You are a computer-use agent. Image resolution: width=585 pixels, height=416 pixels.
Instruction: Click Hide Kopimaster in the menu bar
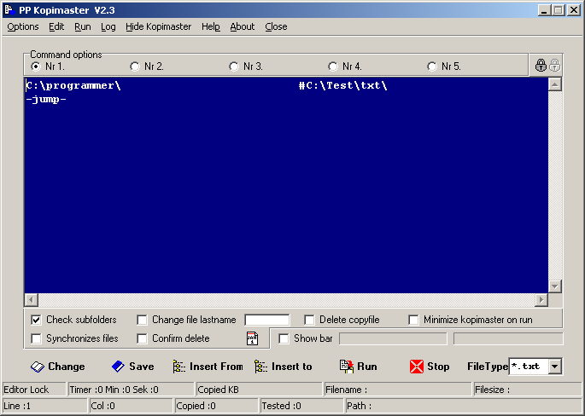pos(159,26)
